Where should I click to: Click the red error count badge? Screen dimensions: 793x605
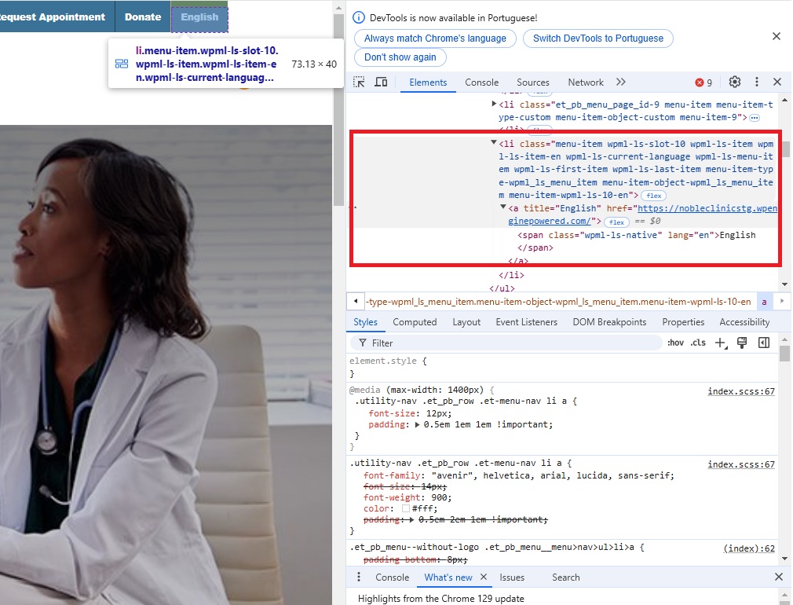tap(703, 82)
